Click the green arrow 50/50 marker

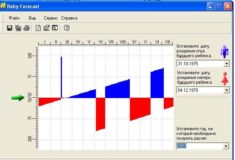pyautogui.click(x=17, y=97)
